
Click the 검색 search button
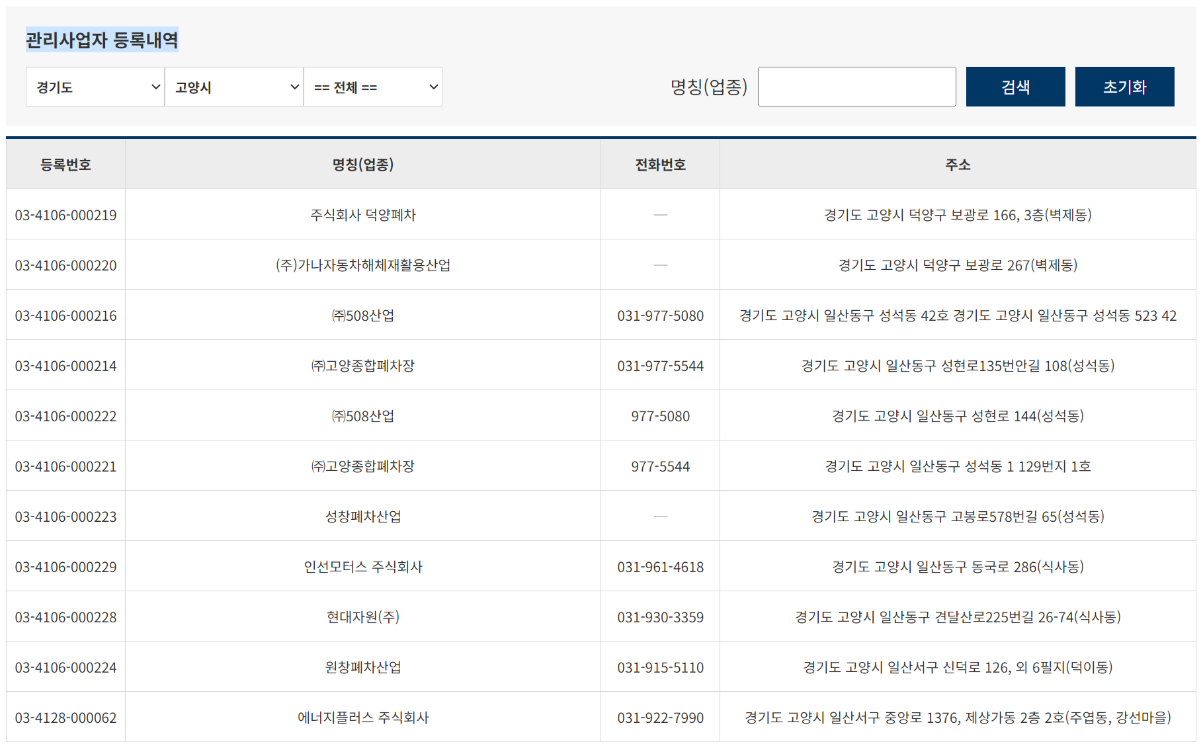click(1015, 87)
